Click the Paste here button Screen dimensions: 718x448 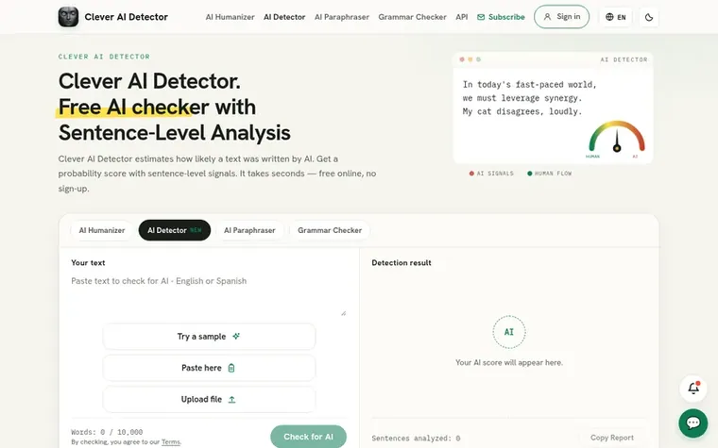(210, 368)
